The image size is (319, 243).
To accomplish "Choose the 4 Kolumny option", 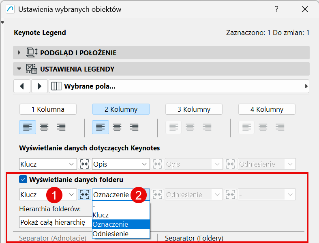I will (x=267, y=109).
